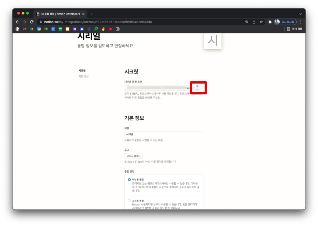The width and height of the screenshot is (318, 226).
Task: Click the 사용자가 통합을 식별할 수 있는 이름 hint
Action: [143, 140]
